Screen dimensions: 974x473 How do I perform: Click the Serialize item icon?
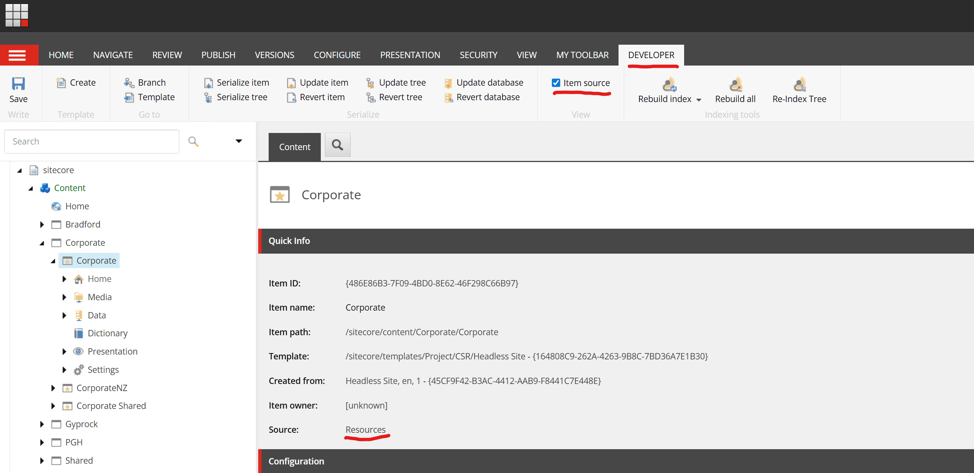point(208,83)
